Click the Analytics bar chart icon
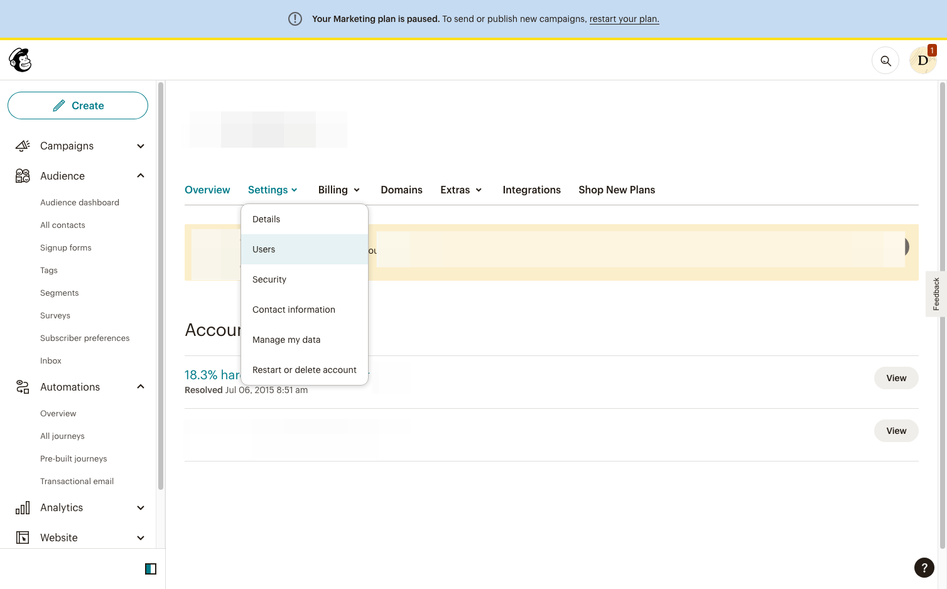This screenshot has width=947, height=589. click(23, 507)
